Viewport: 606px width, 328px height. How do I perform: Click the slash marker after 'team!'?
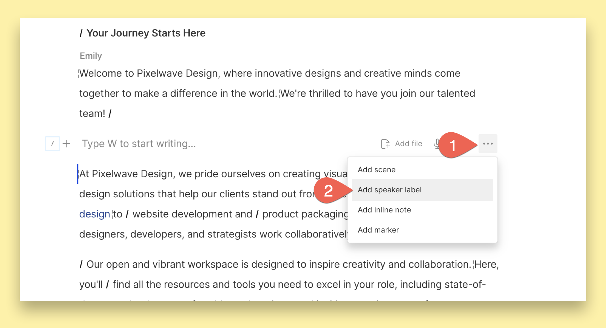pos(110,114)
